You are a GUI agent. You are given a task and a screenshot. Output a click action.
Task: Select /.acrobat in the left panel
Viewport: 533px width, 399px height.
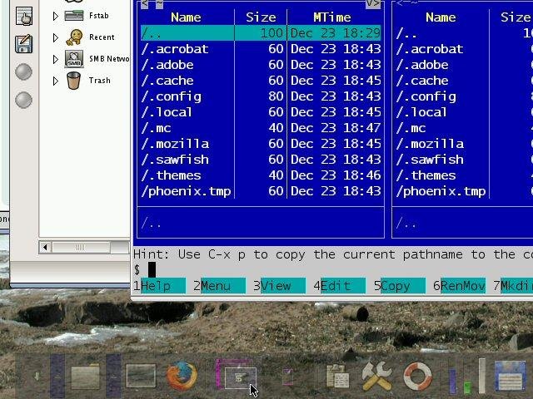tap(175, 49)
